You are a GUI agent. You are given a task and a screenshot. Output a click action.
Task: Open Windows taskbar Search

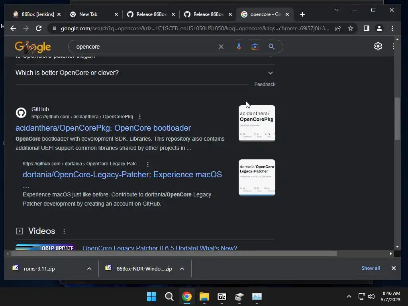(x=169, y=296)
